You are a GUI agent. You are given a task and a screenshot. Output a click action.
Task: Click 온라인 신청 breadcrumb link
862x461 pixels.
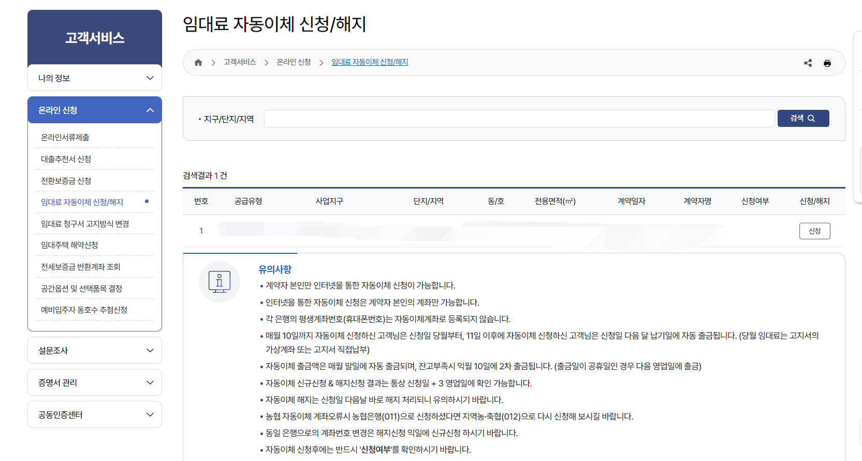[x=294, y=62]
